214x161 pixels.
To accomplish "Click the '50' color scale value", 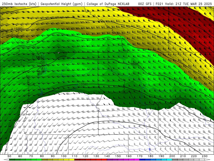I will (9, 156).
